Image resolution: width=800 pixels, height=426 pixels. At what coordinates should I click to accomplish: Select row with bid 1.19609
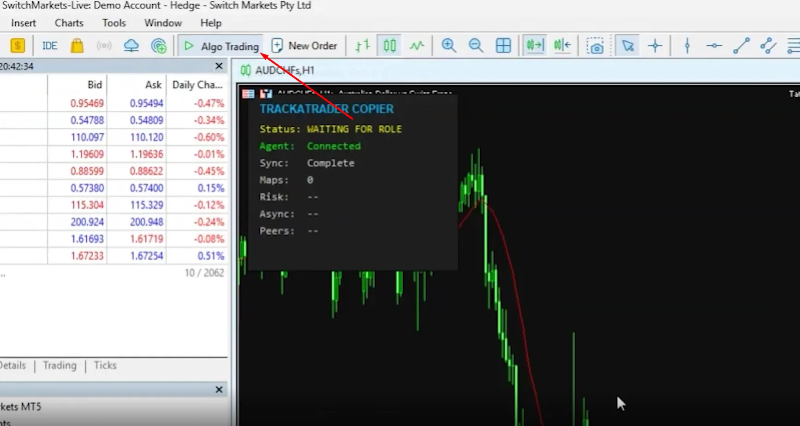coord(114,154)
